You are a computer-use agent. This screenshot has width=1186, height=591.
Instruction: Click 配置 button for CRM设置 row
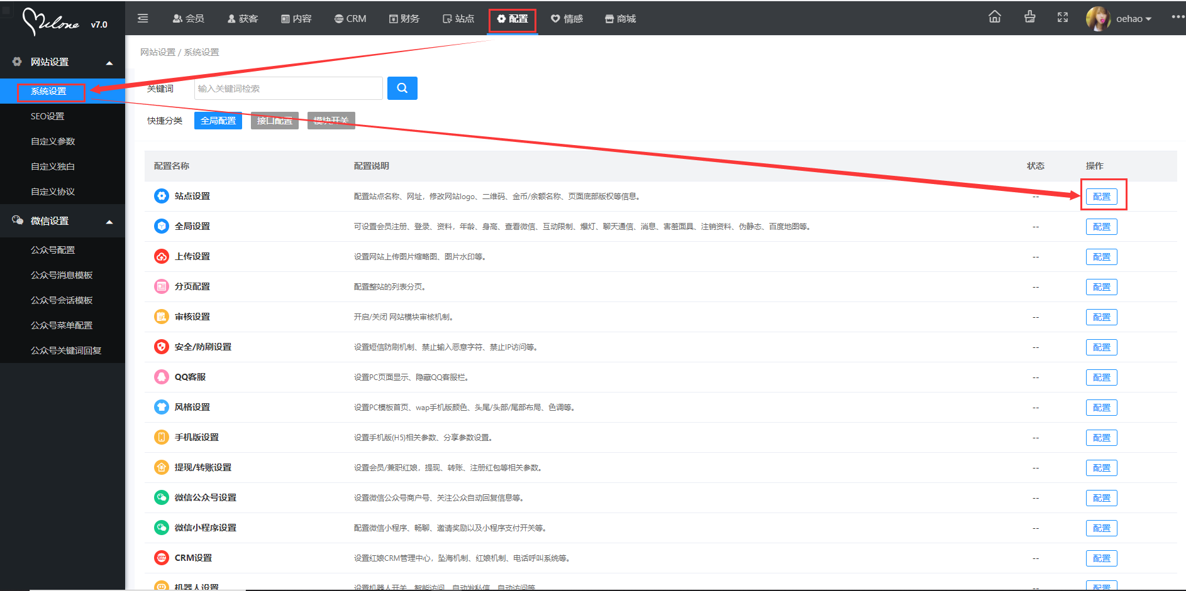click(x=1102, y=558)
